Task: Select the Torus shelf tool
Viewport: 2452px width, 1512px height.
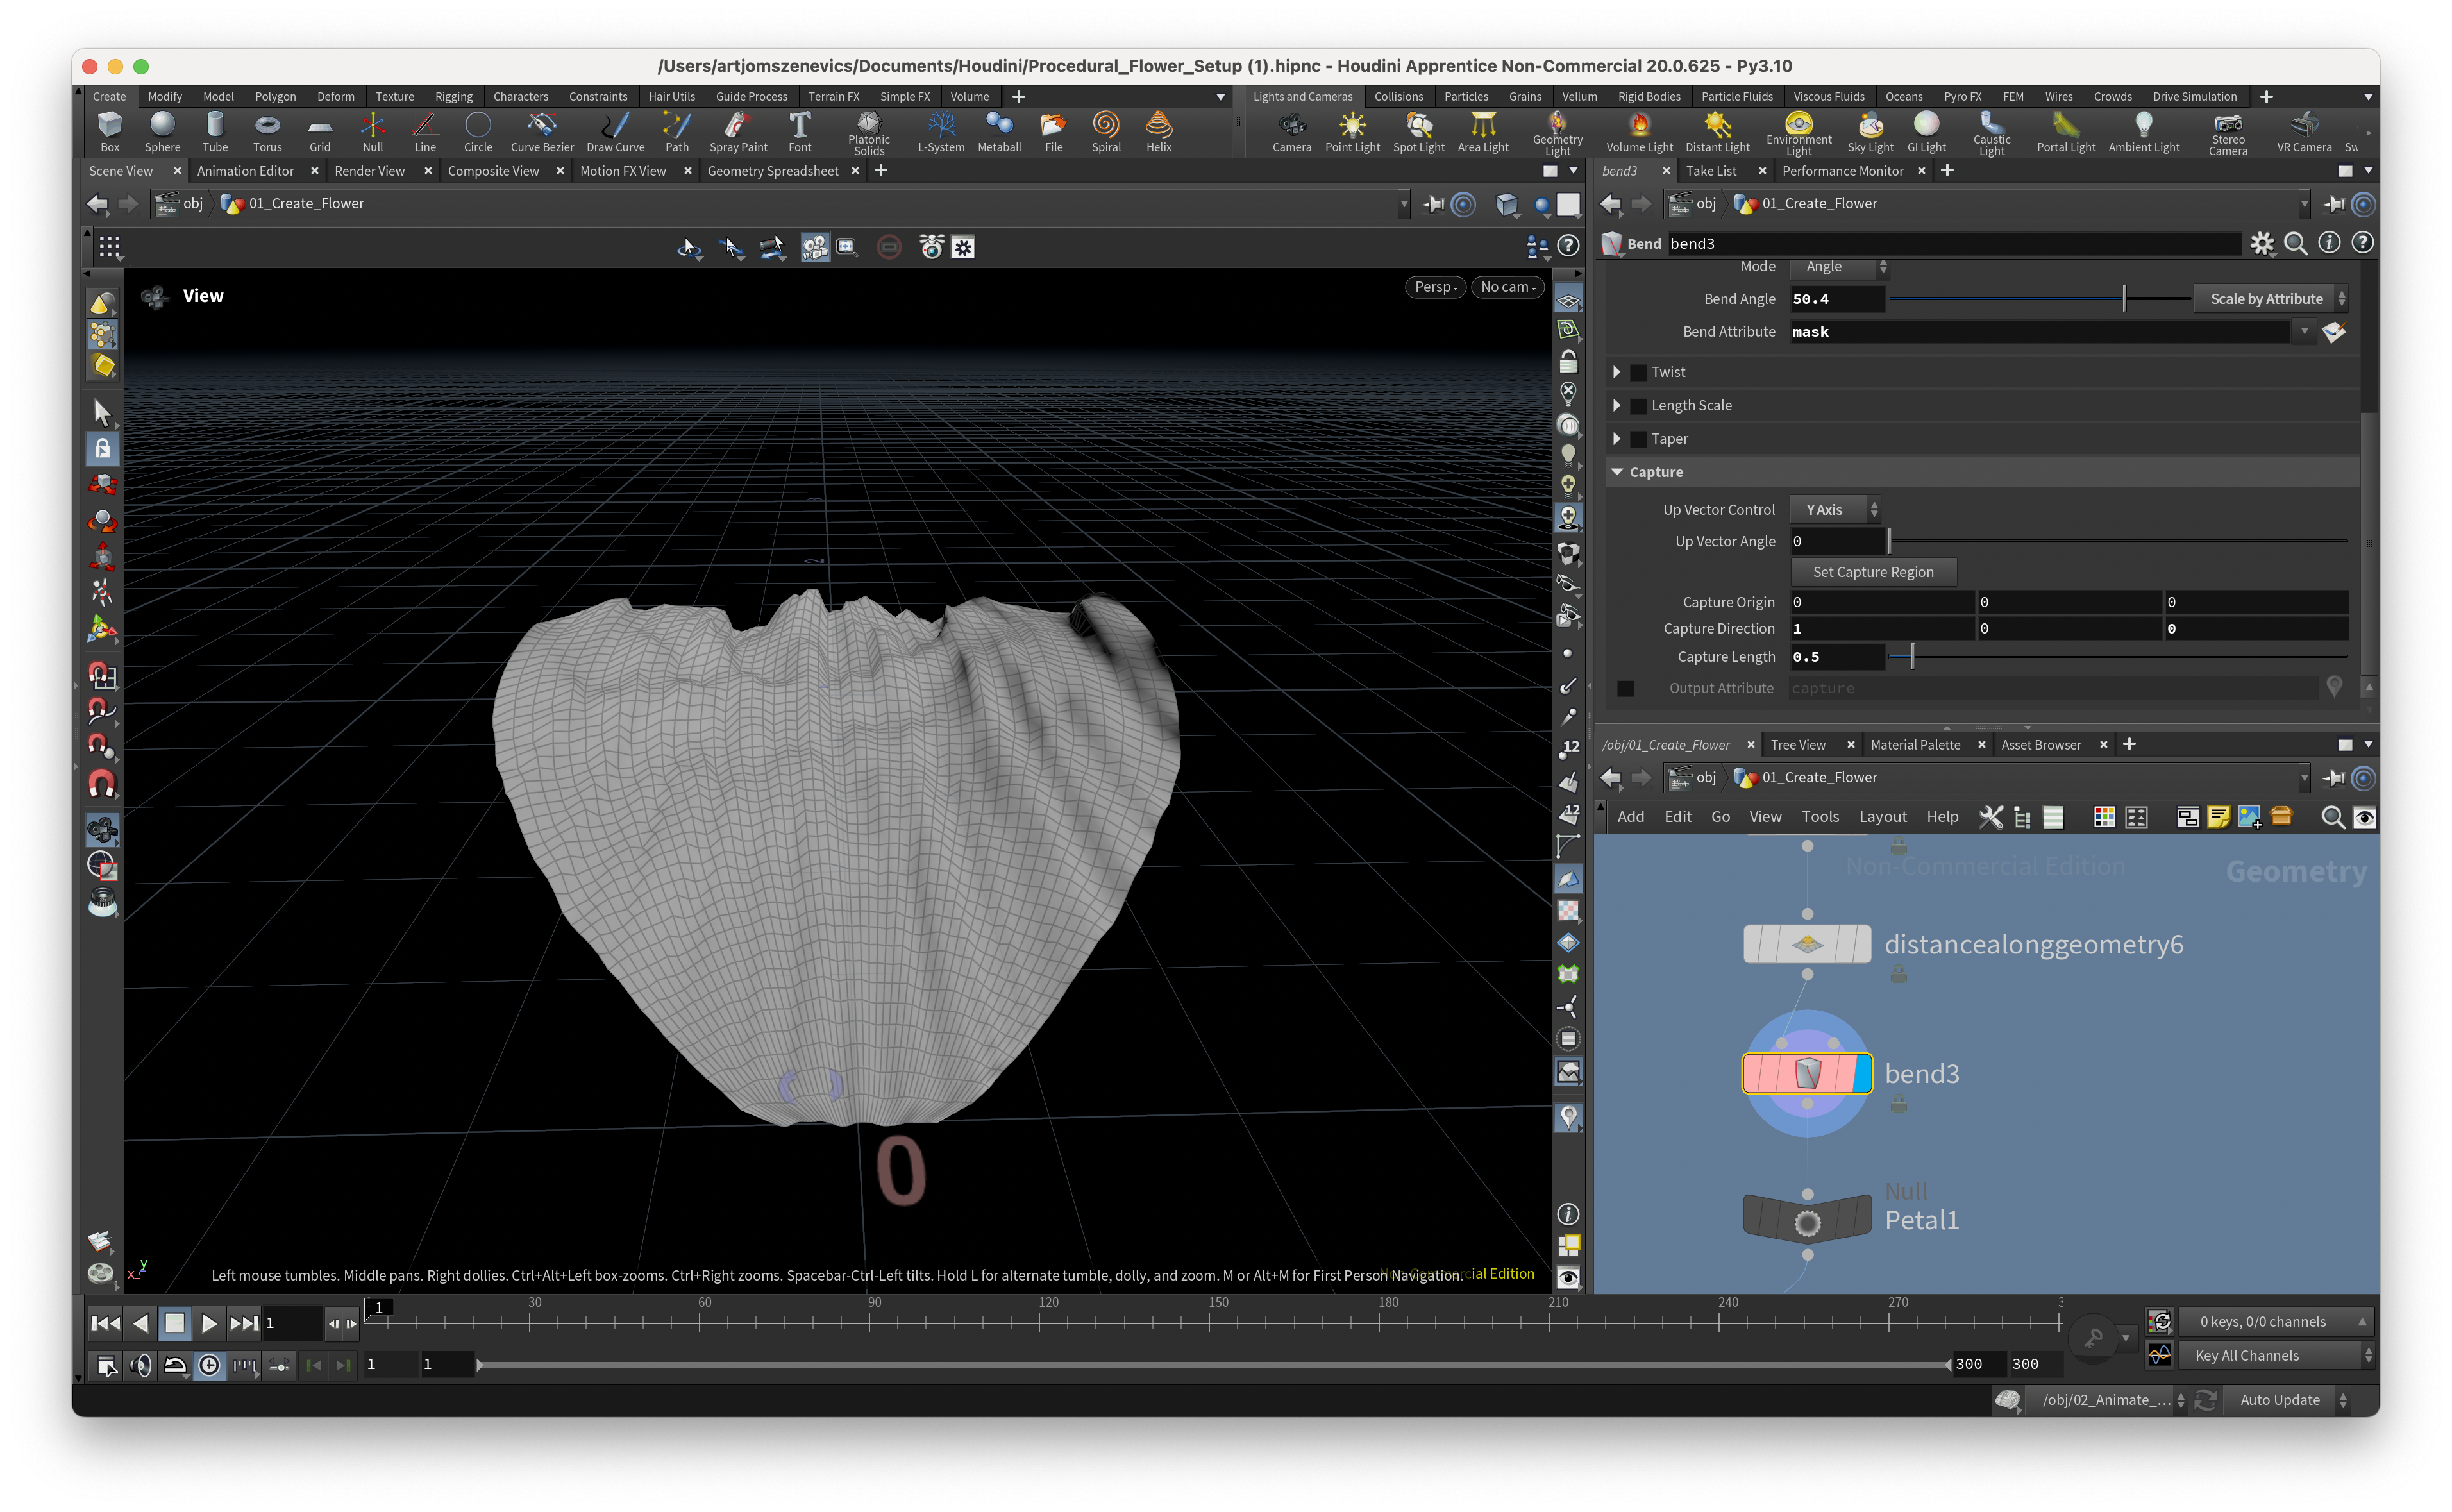Action: tap(267, 131)
